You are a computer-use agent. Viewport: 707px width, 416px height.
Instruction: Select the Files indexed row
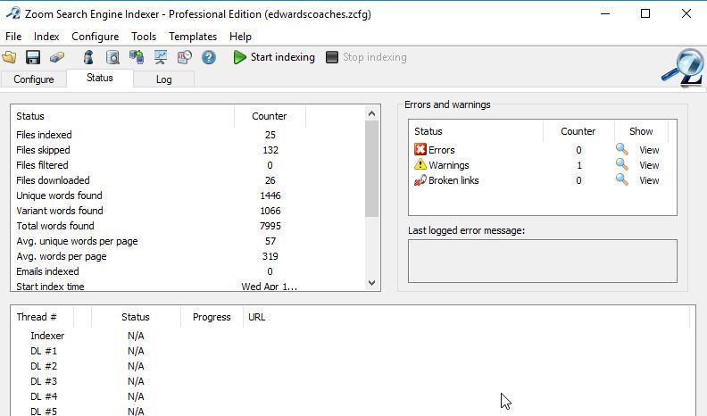(x=189, y=135)
